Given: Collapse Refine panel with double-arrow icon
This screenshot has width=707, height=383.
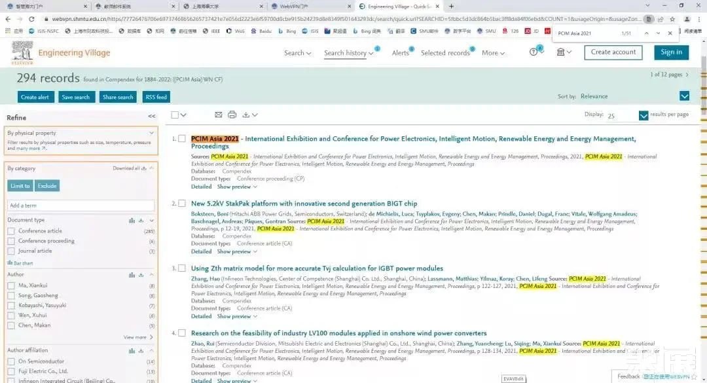Looking at the screenshot, I should [x=152, y=117].
